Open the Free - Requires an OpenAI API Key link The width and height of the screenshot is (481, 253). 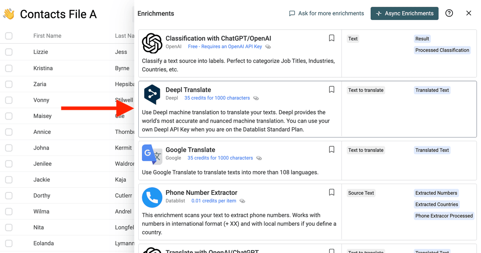tap(225, 47)
